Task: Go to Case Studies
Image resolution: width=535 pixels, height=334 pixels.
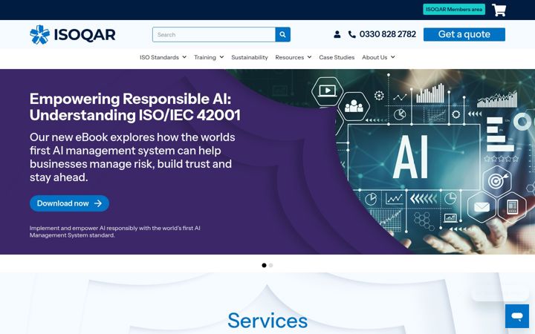Action: click(x=337, y=57)
